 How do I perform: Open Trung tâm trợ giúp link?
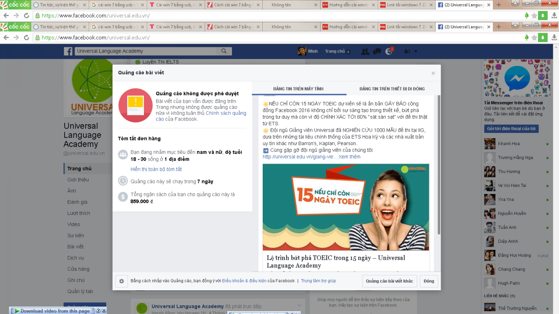pyautogui.click(x=318, y=281)
